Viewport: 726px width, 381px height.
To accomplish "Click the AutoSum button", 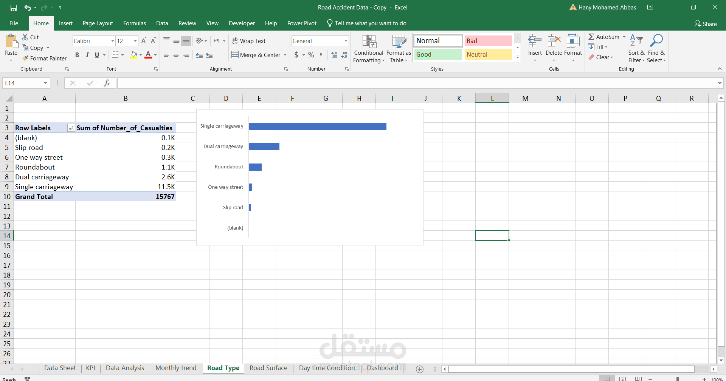I will 604,37.
